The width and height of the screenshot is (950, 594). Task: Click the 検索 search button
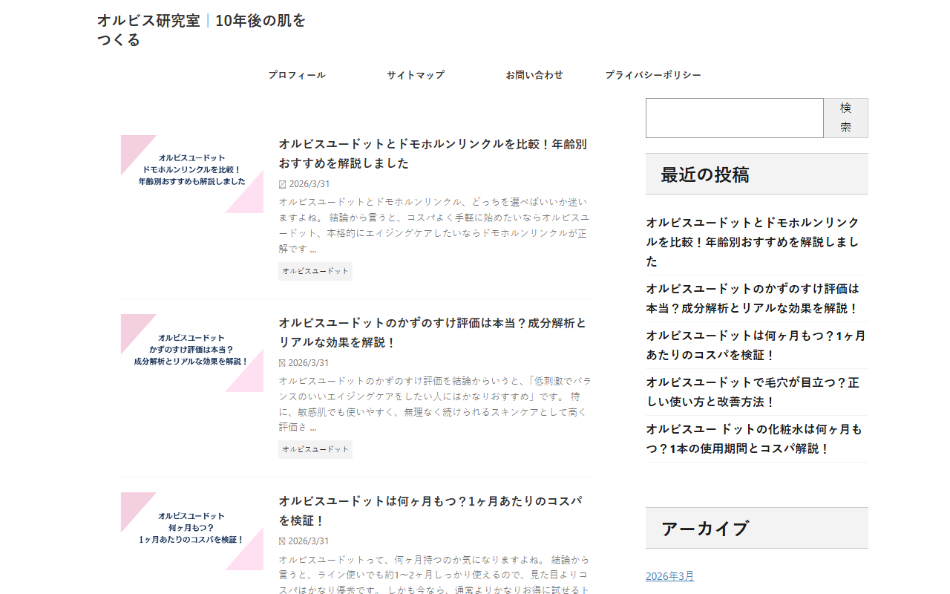pyautogui.click(x=846, y=118)
